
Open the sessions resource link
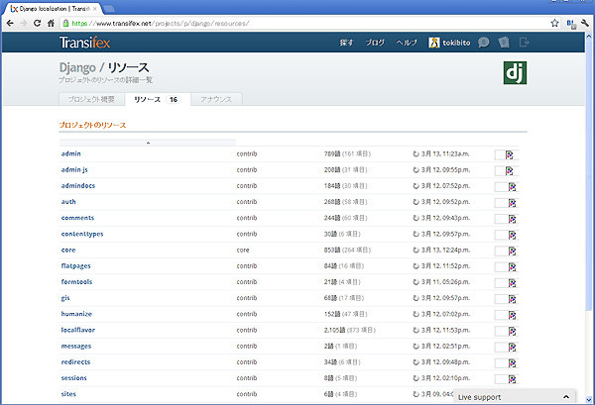74,378
